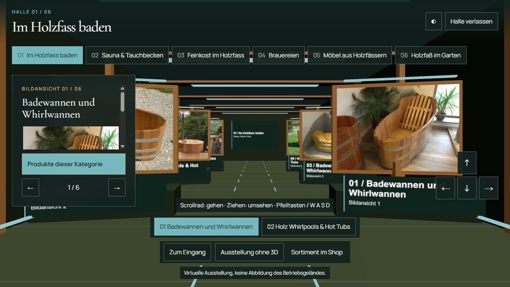Image resolution: width=510 pixels, height=287 pixels.
Task: Click the 'HALLE 01 / 06' label
Action: pos(31,12)
